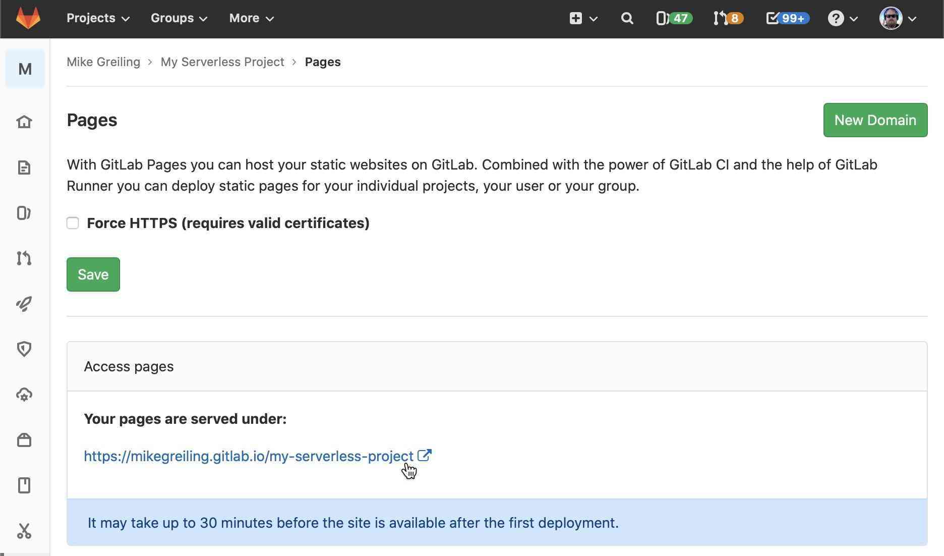Image resolution: width=944 pixels, height=556 pixels.
Task: Open CI/CD rocket icon in sidebar
Action: (x=24, y=304)
